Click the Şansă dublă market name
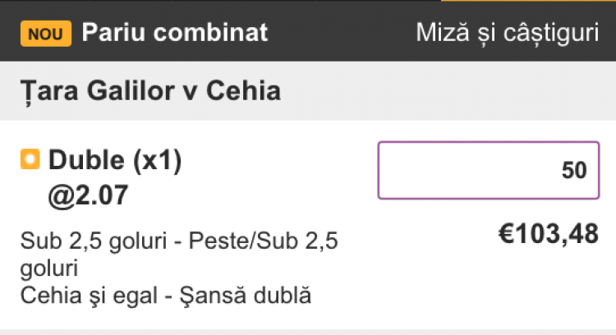Image resolution: width=616 pixels, height=335 pixels. point(246,295)
